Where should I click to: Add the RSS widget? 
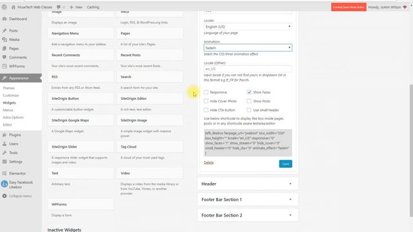[x=81, y=77]
